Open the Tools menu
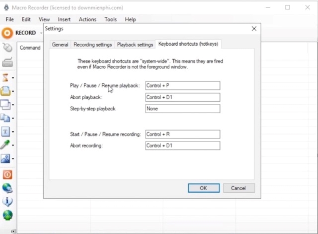 pyautogui.click(x=111, y=19)
